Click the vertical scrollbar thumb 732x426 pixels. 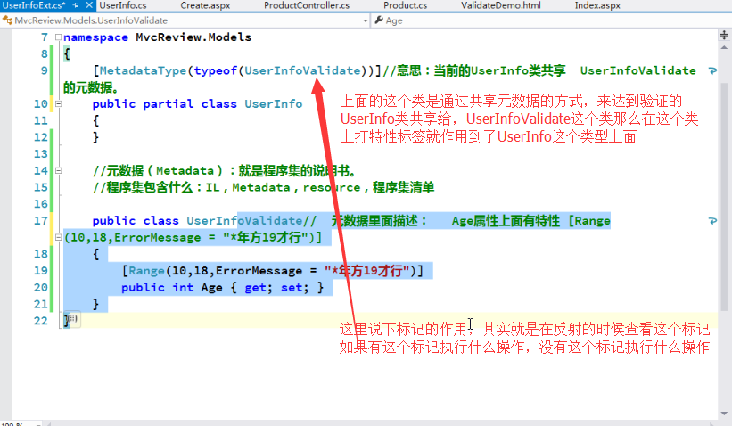[724, 196]
